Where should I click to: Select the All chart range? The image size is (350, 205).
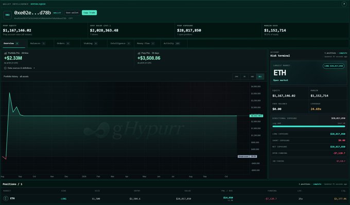[260, 77]
